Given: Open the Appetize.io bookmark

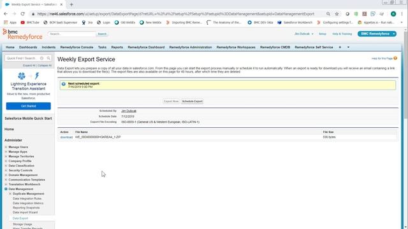Looking at the screenshot, I should pyautogui.click(x=375, y=23).
